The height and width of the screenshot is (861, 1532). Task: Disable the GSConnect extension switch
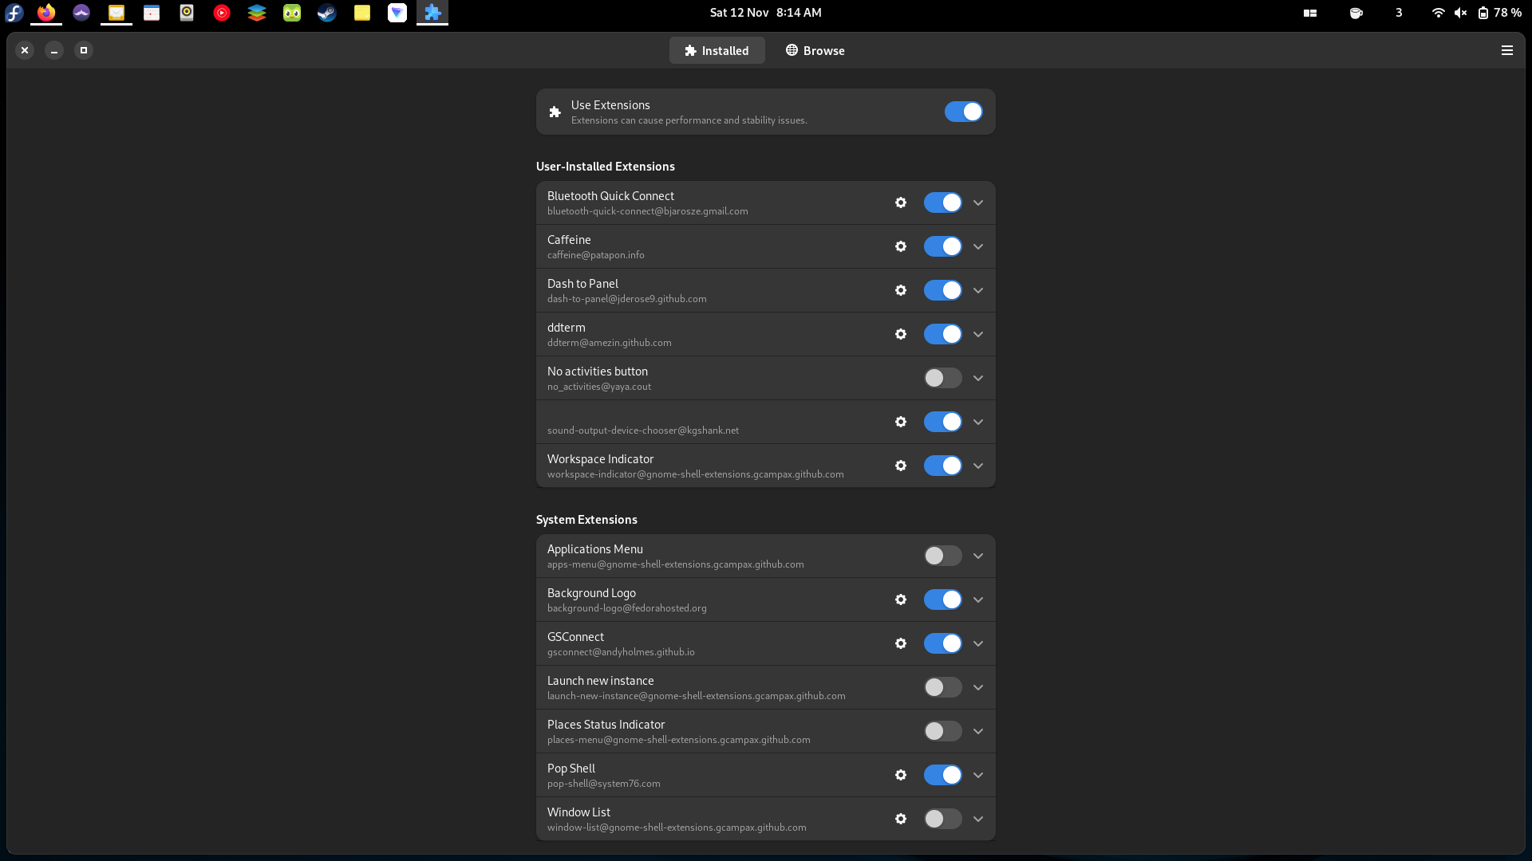click(942, 643)
